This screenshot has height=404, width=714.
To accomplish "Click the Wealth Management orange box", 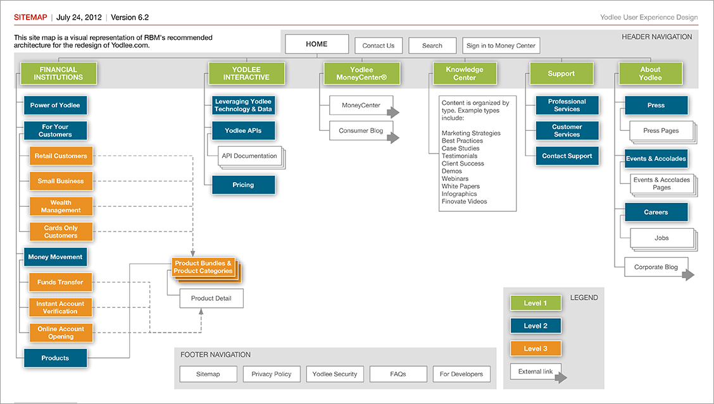I will 61,206.
